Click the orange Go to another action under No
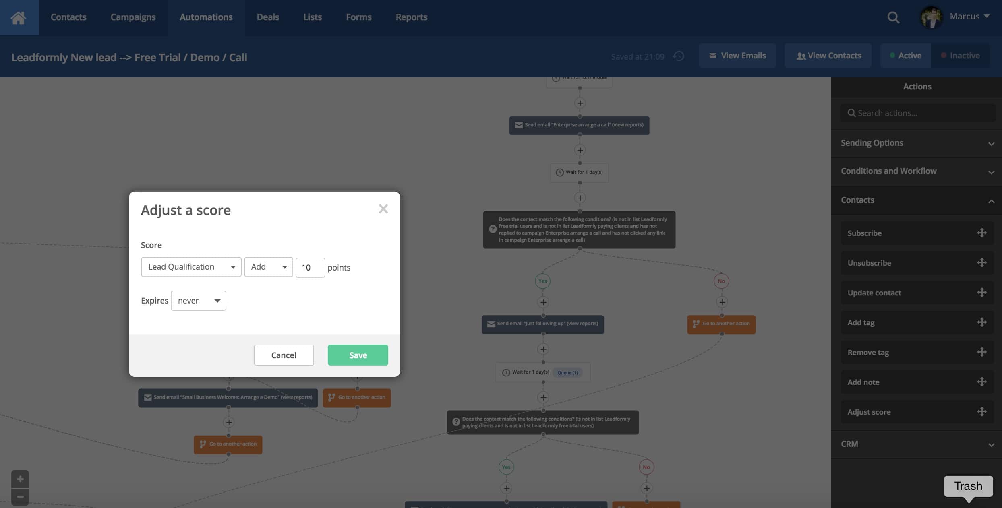1002x508 pixels. [721, 324]
